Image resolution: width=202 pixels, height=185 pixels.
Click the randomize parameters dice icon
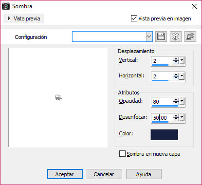click(x=176, y=37)
